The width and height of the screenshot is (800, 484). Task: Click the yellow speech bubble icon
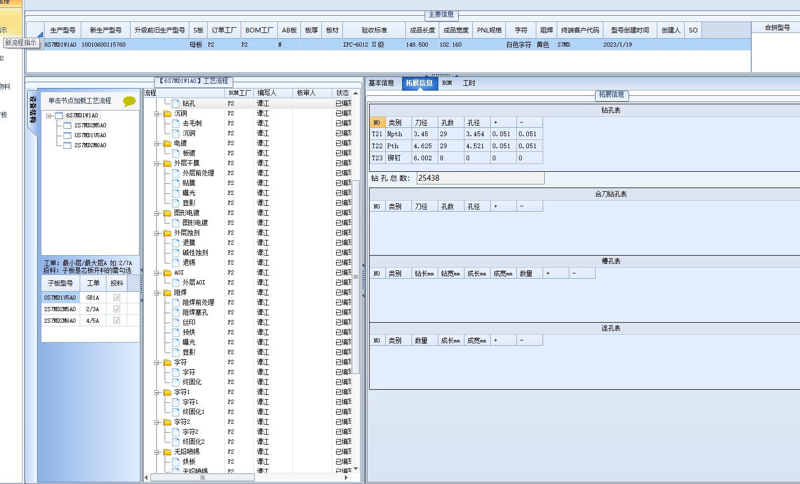coord(129,101)
